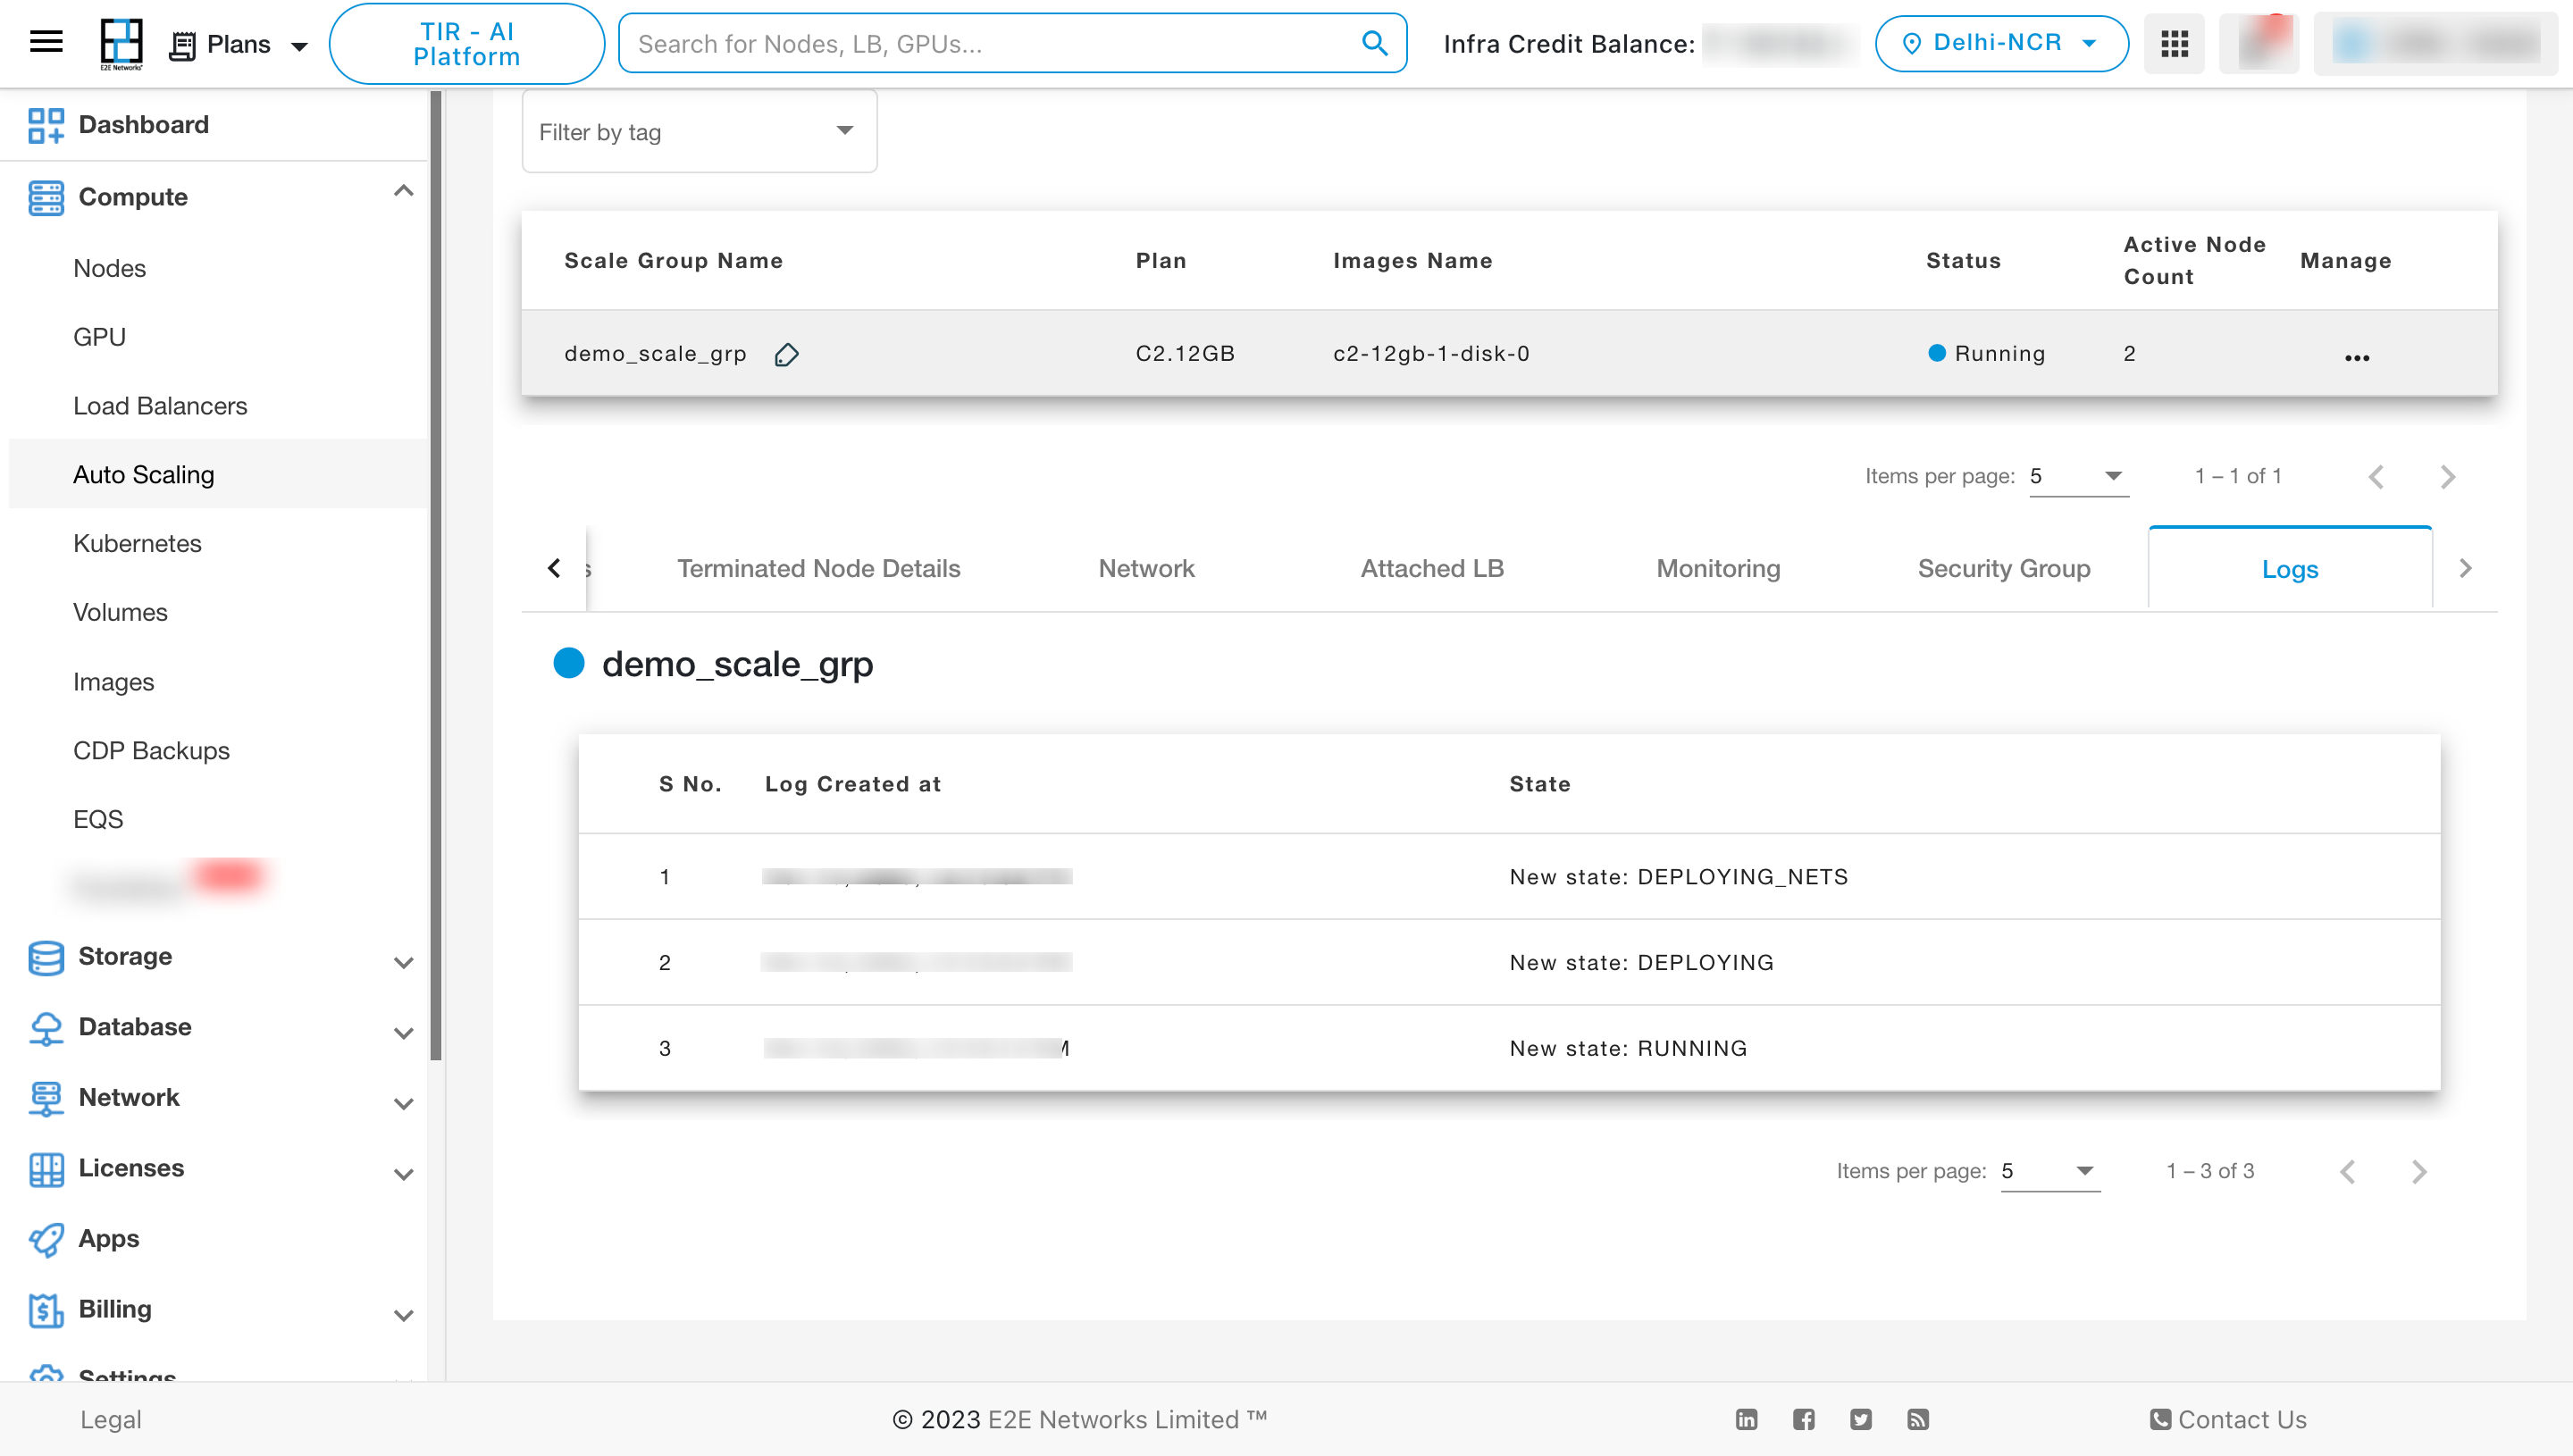Switch to Terminated Node Details tab

click(818, 568)
